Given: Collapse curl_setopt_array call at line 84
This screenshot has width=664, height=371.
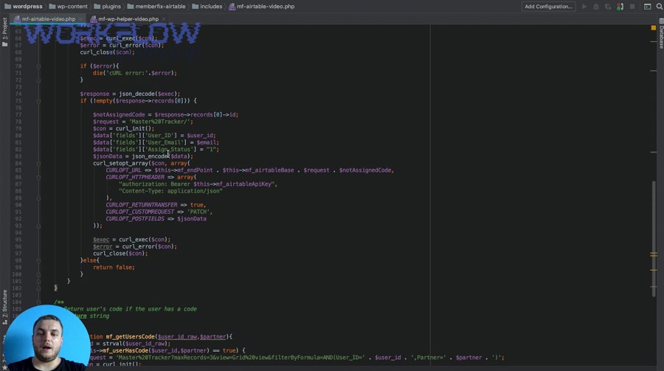Looking at the screenshot, I should [x=38, y=163].
